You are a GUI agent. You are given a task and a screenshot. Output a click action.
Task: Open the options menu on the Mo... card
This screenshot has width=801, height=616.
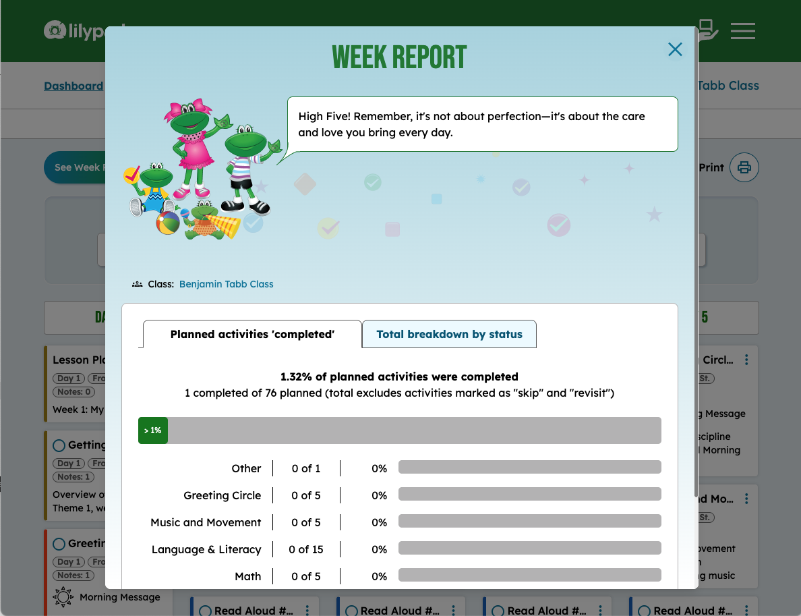tap(746, 499)
